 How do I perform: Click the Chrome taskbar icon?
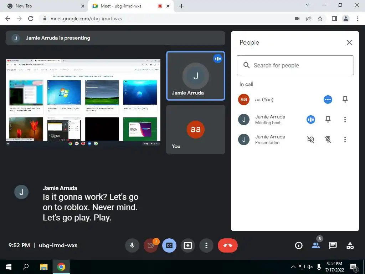pyautogui.click(x=61, y=267)
